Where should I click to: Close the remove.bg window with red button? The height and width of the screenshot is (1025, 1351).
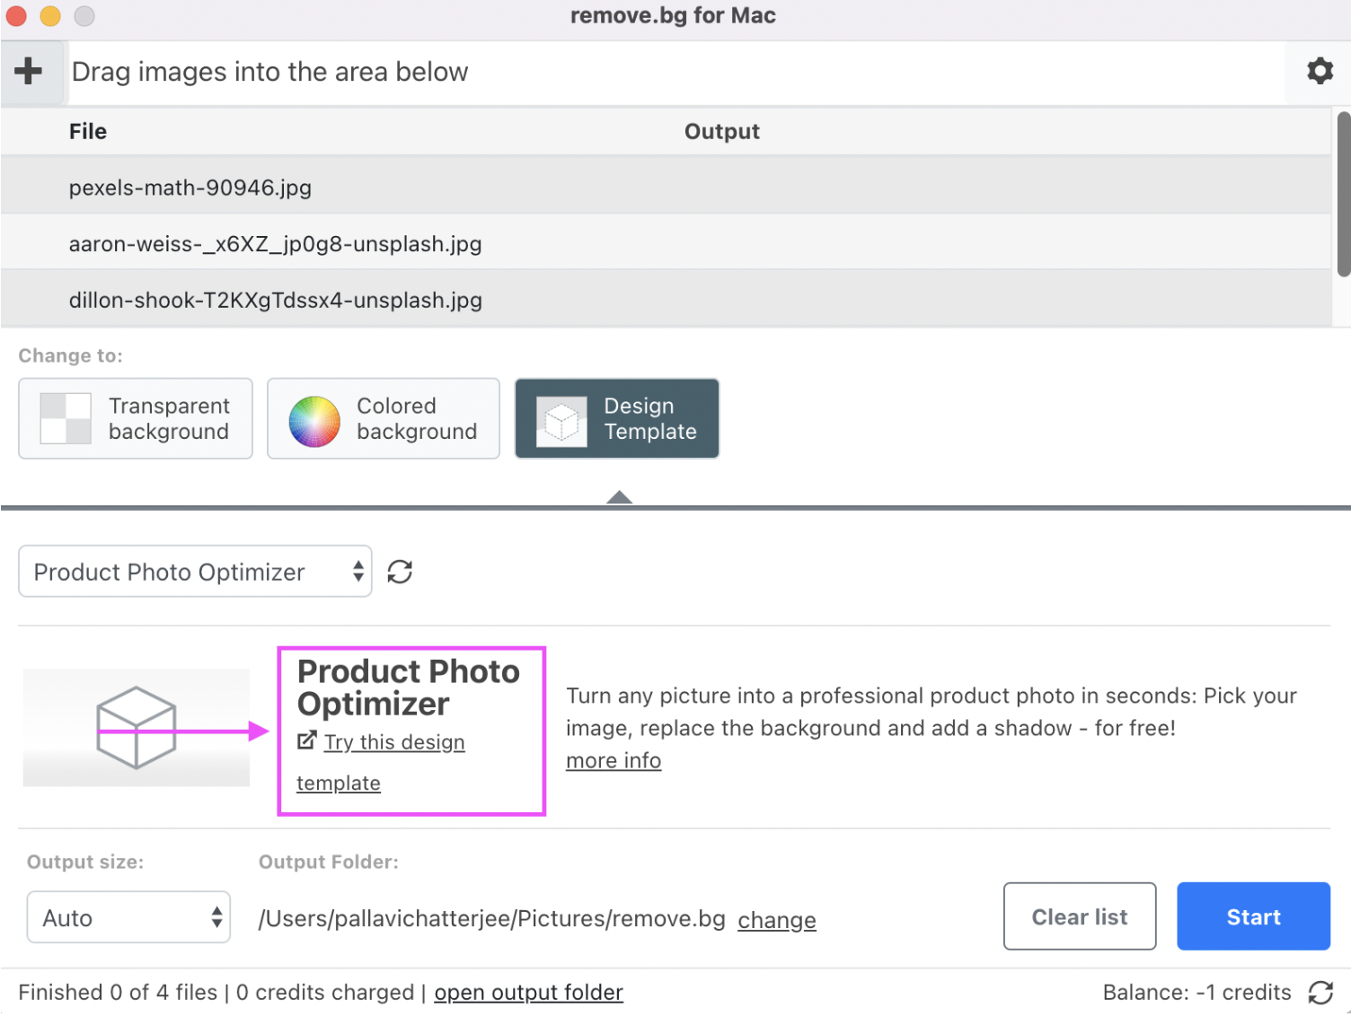click(16, 15)
